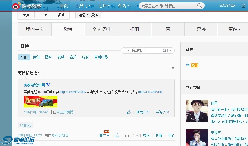Click the 热门 orange tag icon
This screenshot has width=248, height=146.
point(195,65)
